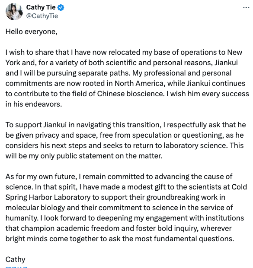Click the line ending 'in his endeavors.'
The image size is (253, 268).
pyautogui.click(x=34, y=104)
